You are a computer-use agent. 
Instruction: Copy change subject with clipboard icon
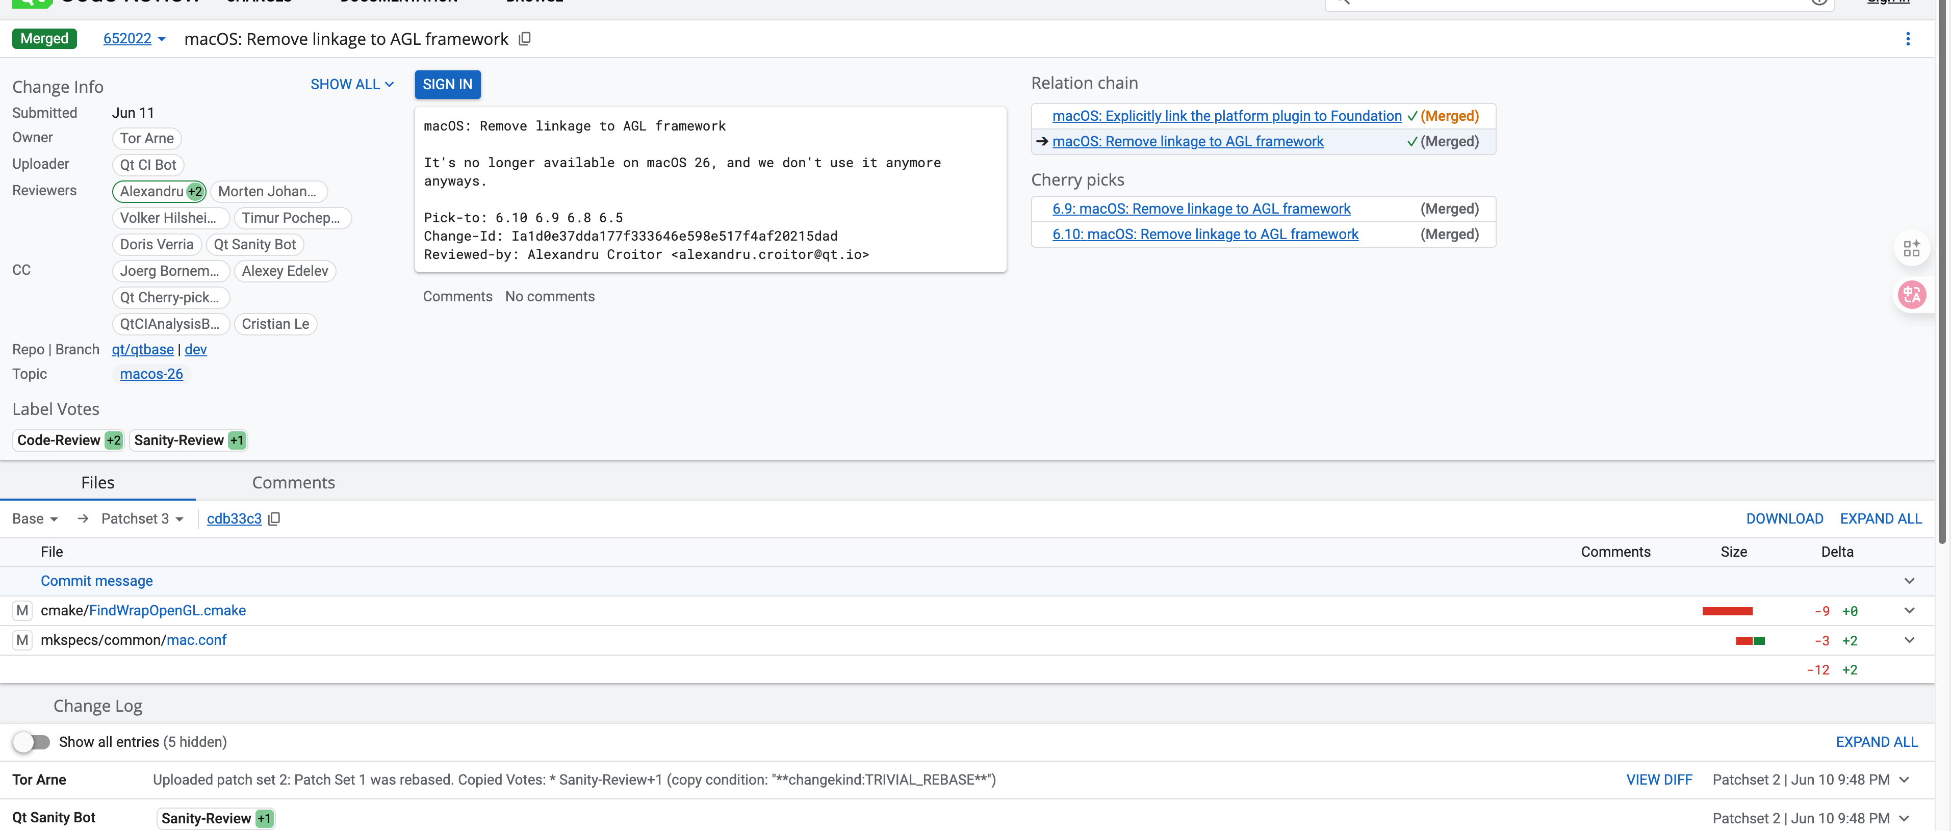click(x=524, y=39)
